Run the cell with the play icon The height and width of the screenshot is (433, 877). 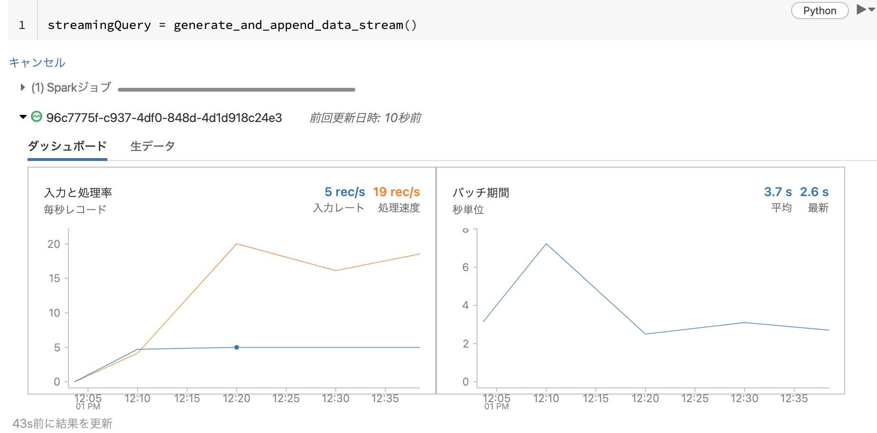(x=861, y=10)
